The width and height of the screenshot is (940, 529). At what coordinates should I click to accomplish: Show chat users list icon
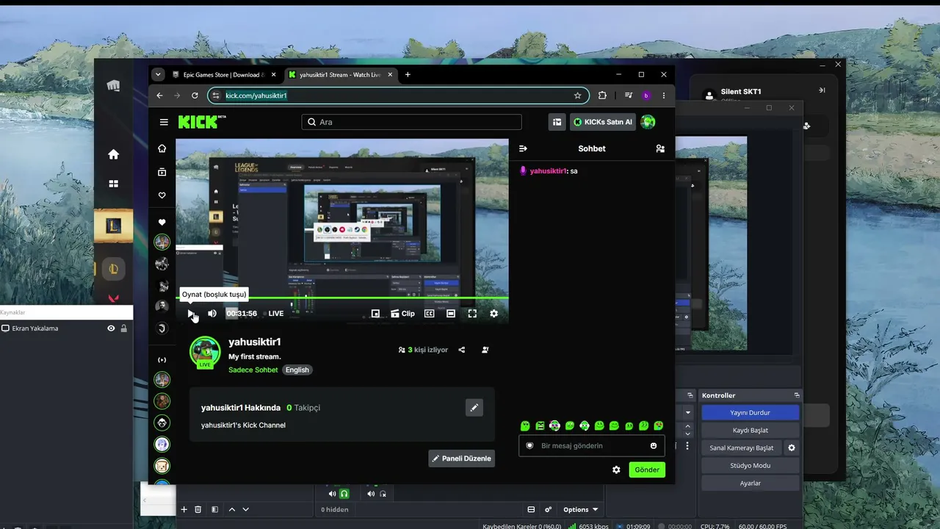660,148
